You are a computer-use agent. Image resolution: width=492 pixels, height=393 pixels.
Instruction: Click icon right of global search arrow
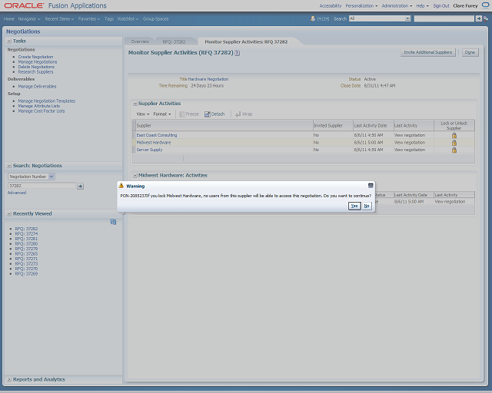pyautogui.click(x=486, y=18)
